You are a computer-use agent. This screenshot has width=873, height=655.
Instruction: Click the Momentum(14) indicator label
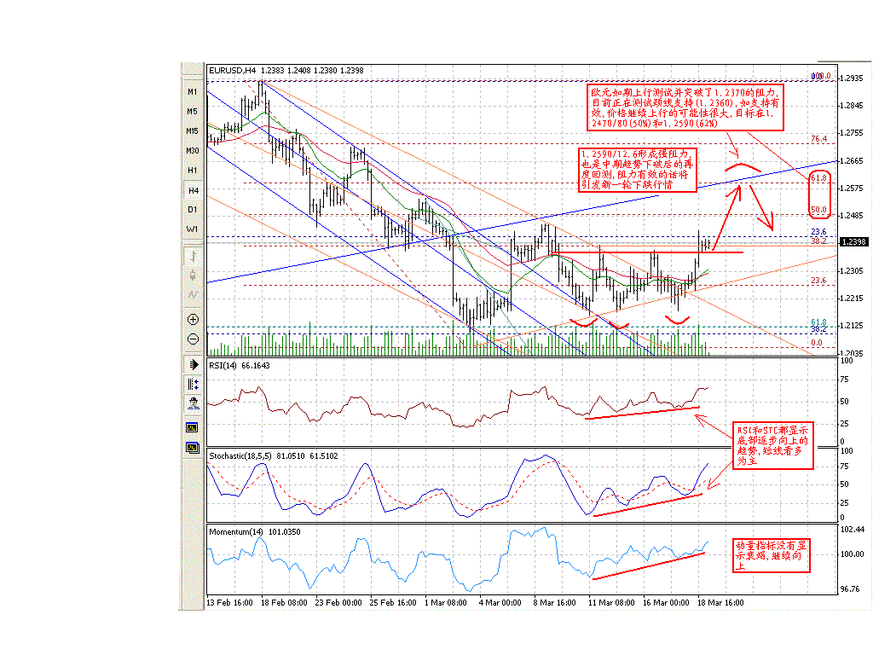(236, 532)
